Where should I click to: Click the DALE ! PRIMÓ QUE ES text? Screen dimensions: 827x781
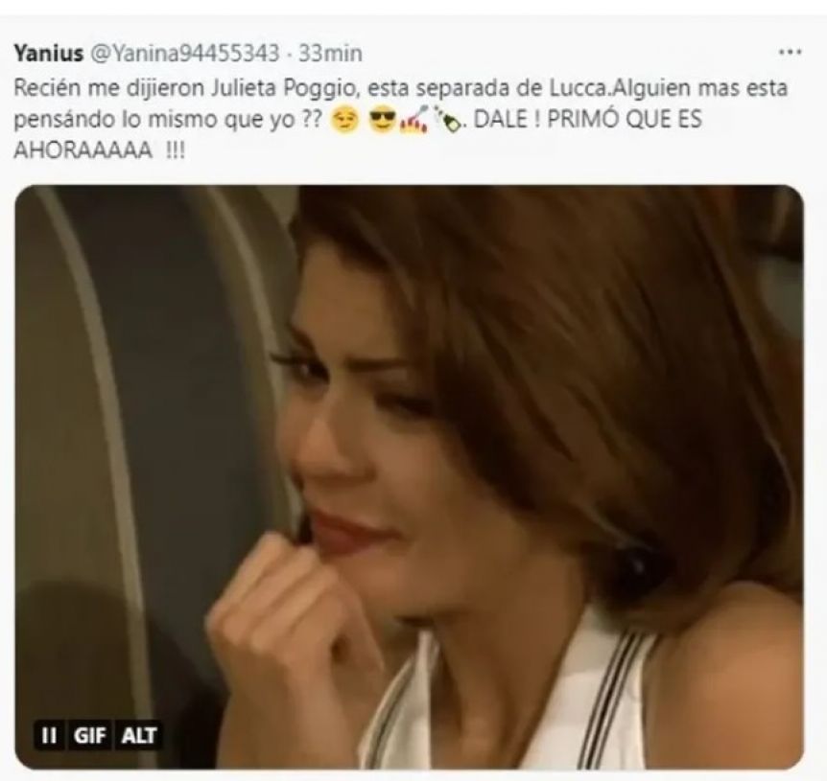(x=587, y=120)
